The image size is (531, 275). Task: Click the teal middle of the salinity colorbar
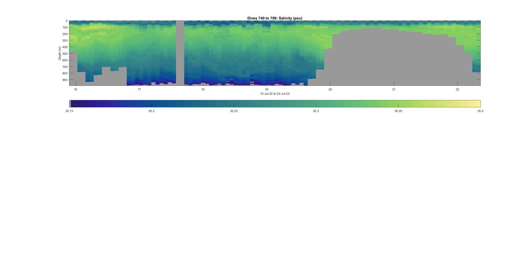tap(275, 104)
